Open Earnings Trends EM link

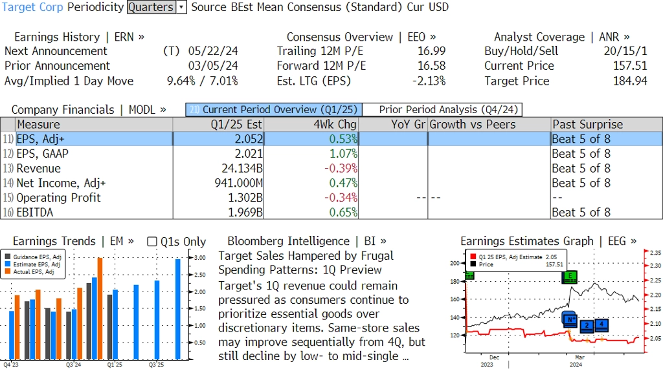(73, 241)
